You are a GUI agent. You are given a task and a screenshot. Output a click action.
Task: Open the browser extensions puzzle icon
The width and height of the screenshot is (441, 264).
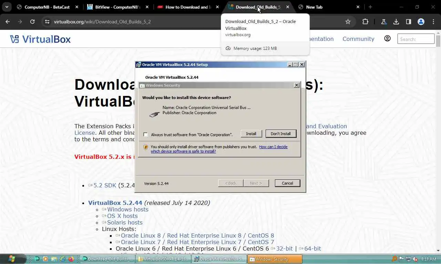366,22
